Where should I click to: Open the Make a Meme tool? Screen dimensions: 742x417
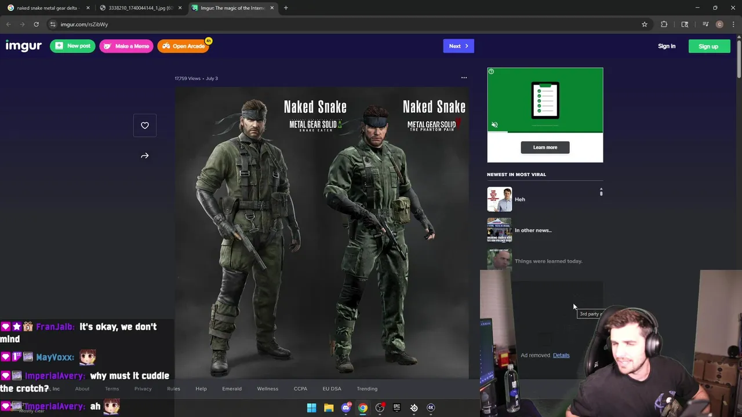pyautogui.click(x=126, y=46)
